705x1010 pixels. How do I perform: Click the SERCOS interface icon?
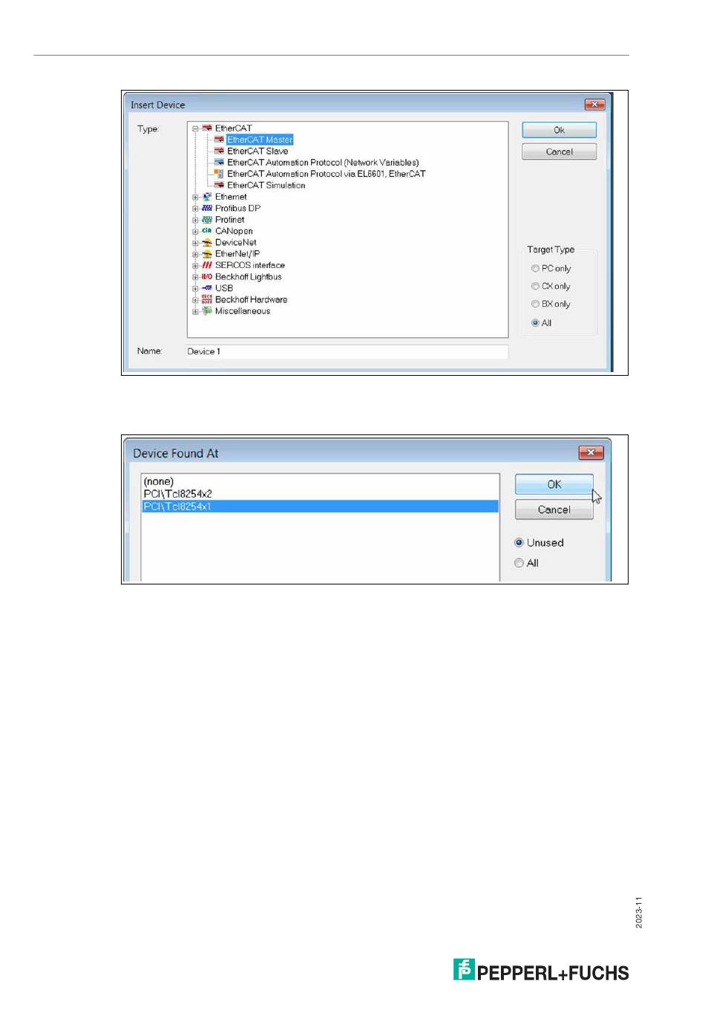click(x=207, y=265)
